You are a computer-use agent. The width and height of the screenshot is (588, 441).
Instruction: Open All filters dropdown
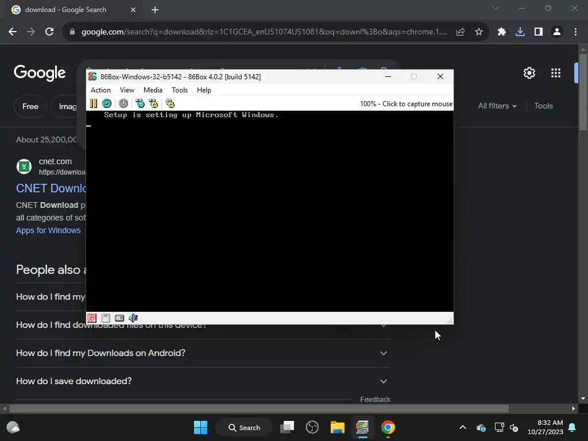497,106
